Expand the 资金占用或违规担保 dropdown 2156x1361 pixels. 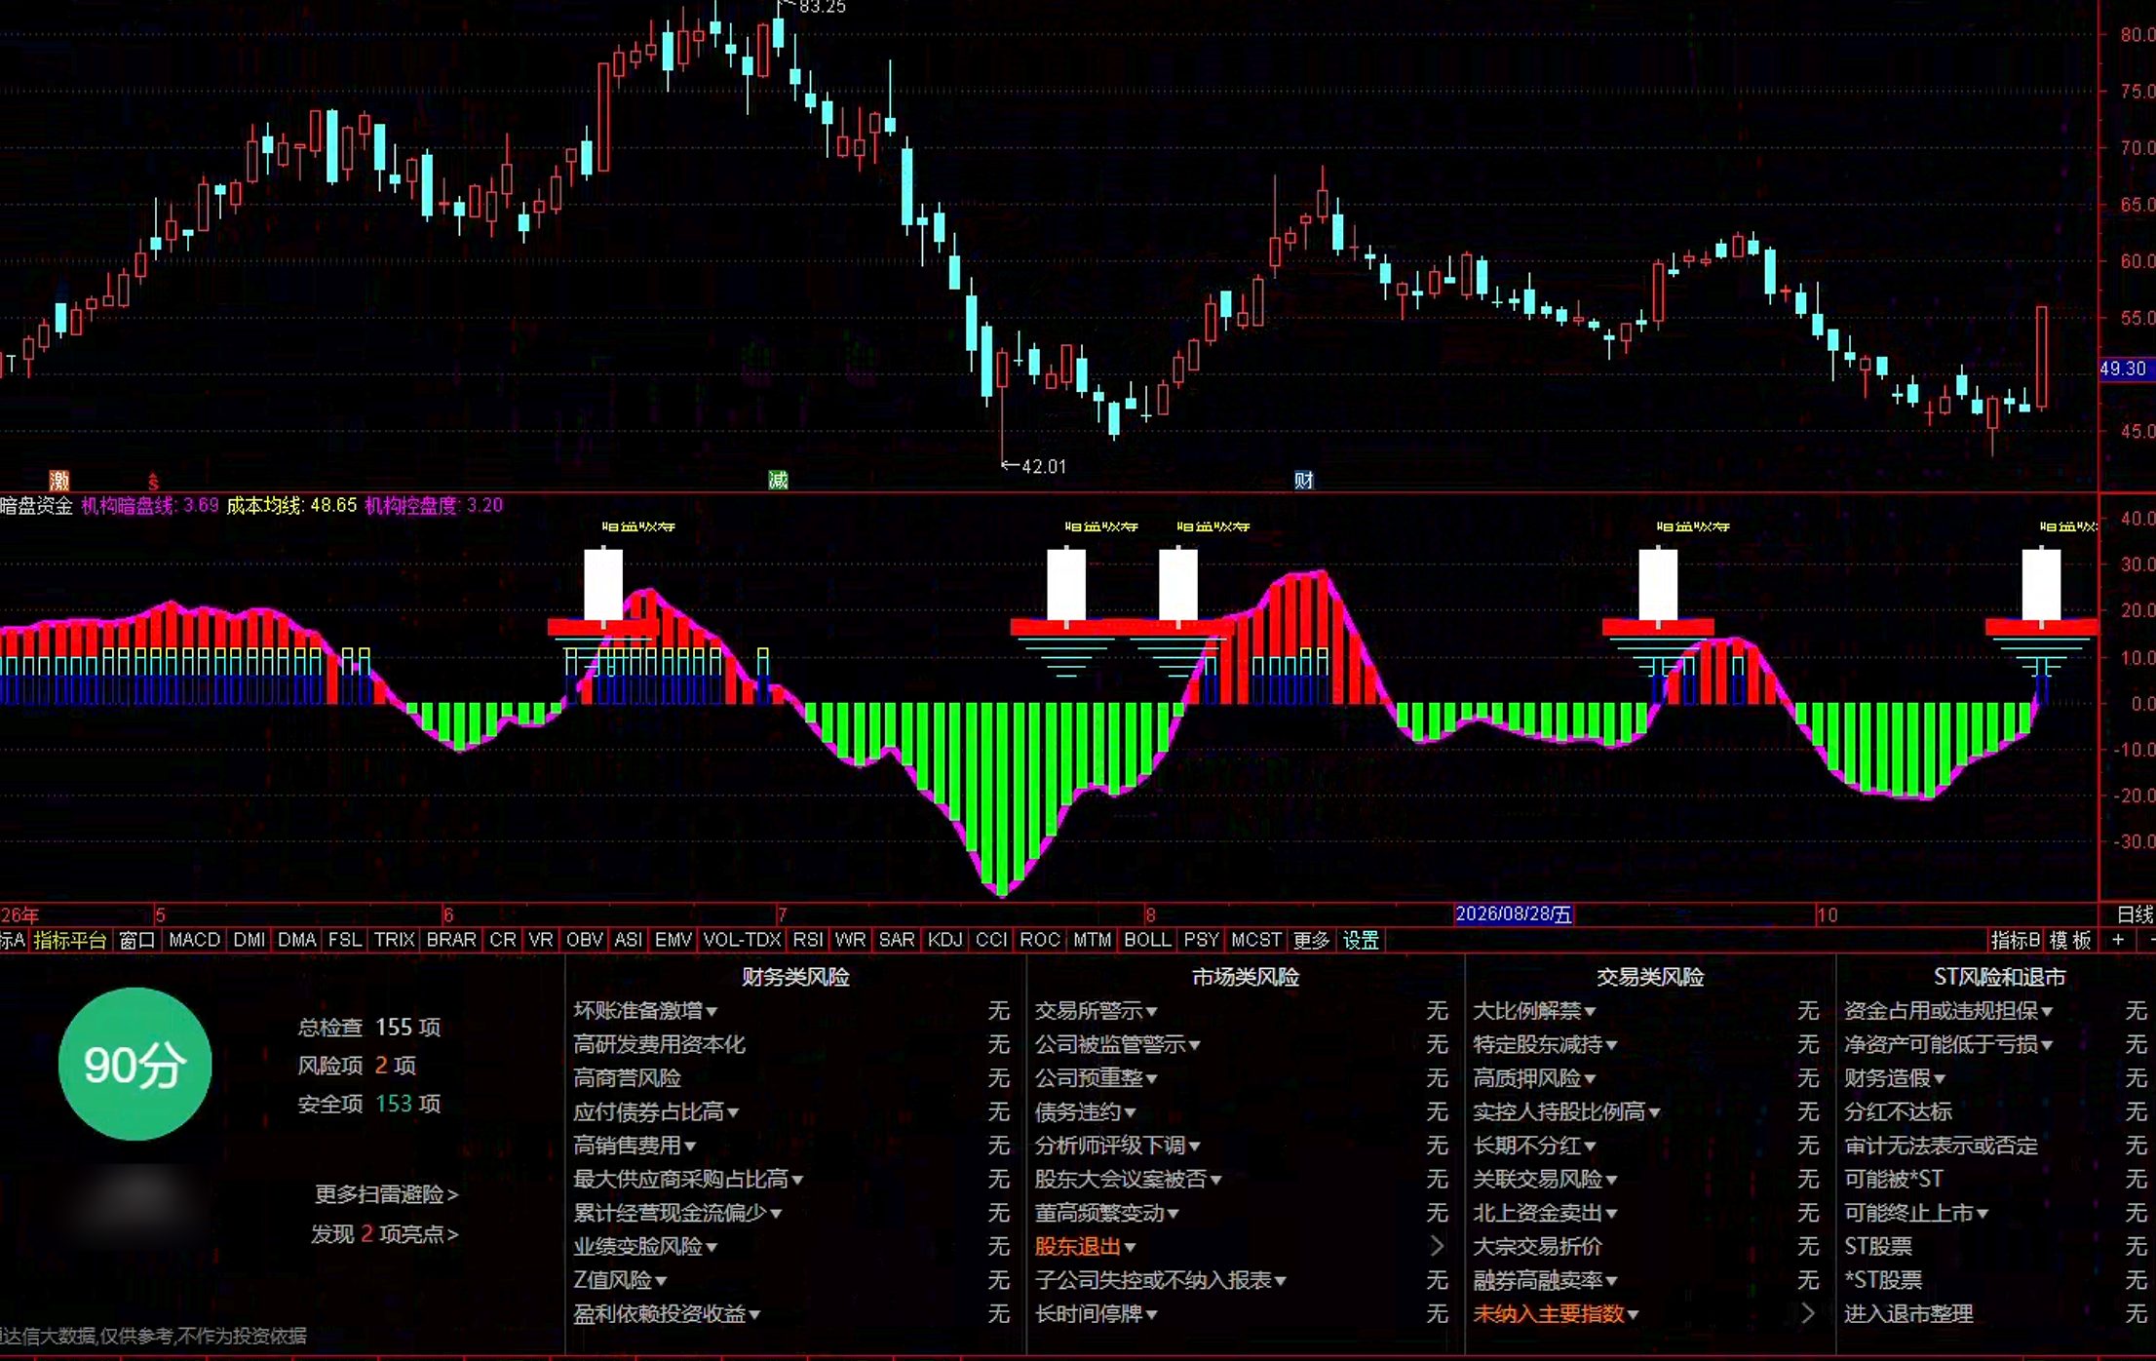[1948, 1011]
